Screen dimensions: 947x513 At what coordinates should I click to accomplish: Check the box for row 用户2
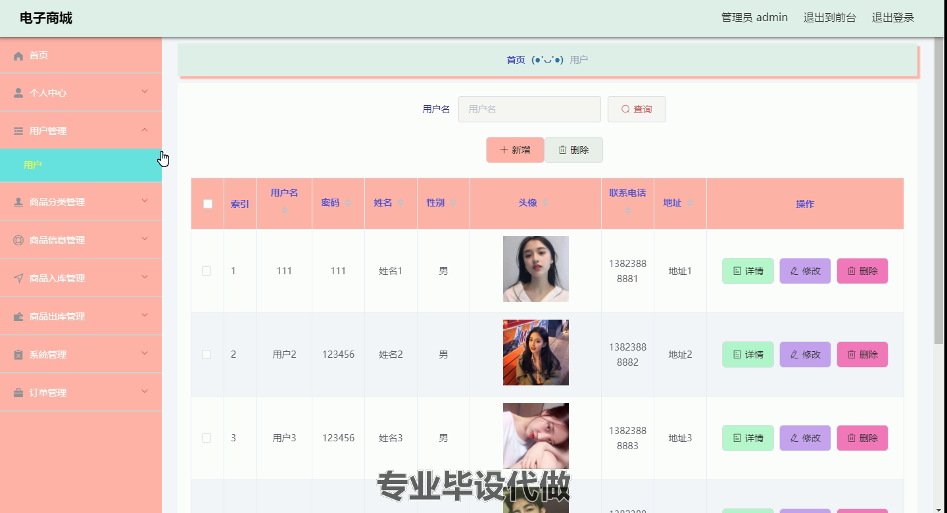point(206,354)
